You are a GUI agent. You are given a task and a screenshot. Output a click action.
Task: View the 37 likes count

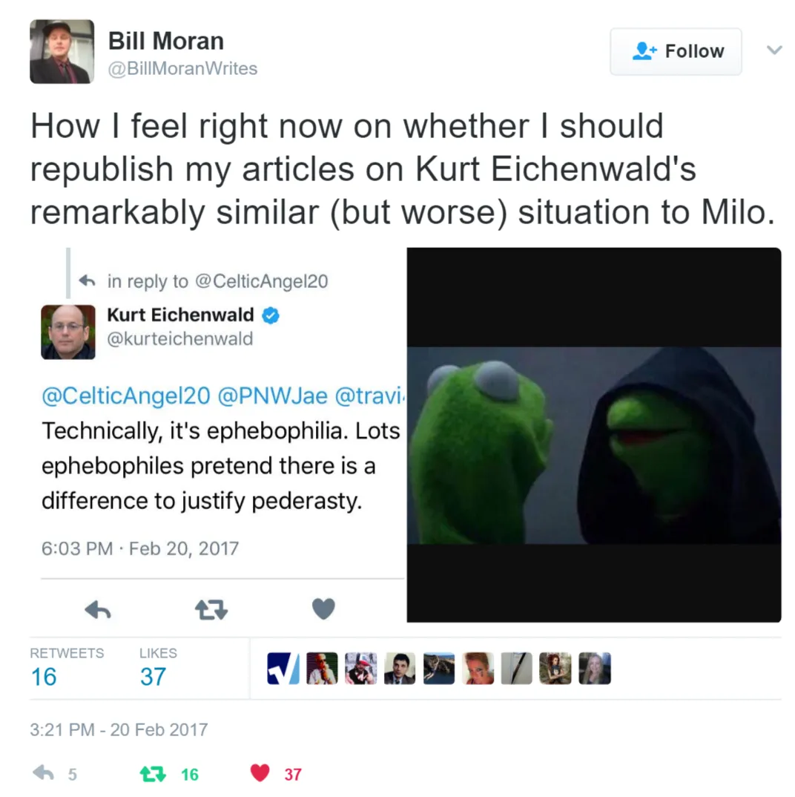point(153,677)
